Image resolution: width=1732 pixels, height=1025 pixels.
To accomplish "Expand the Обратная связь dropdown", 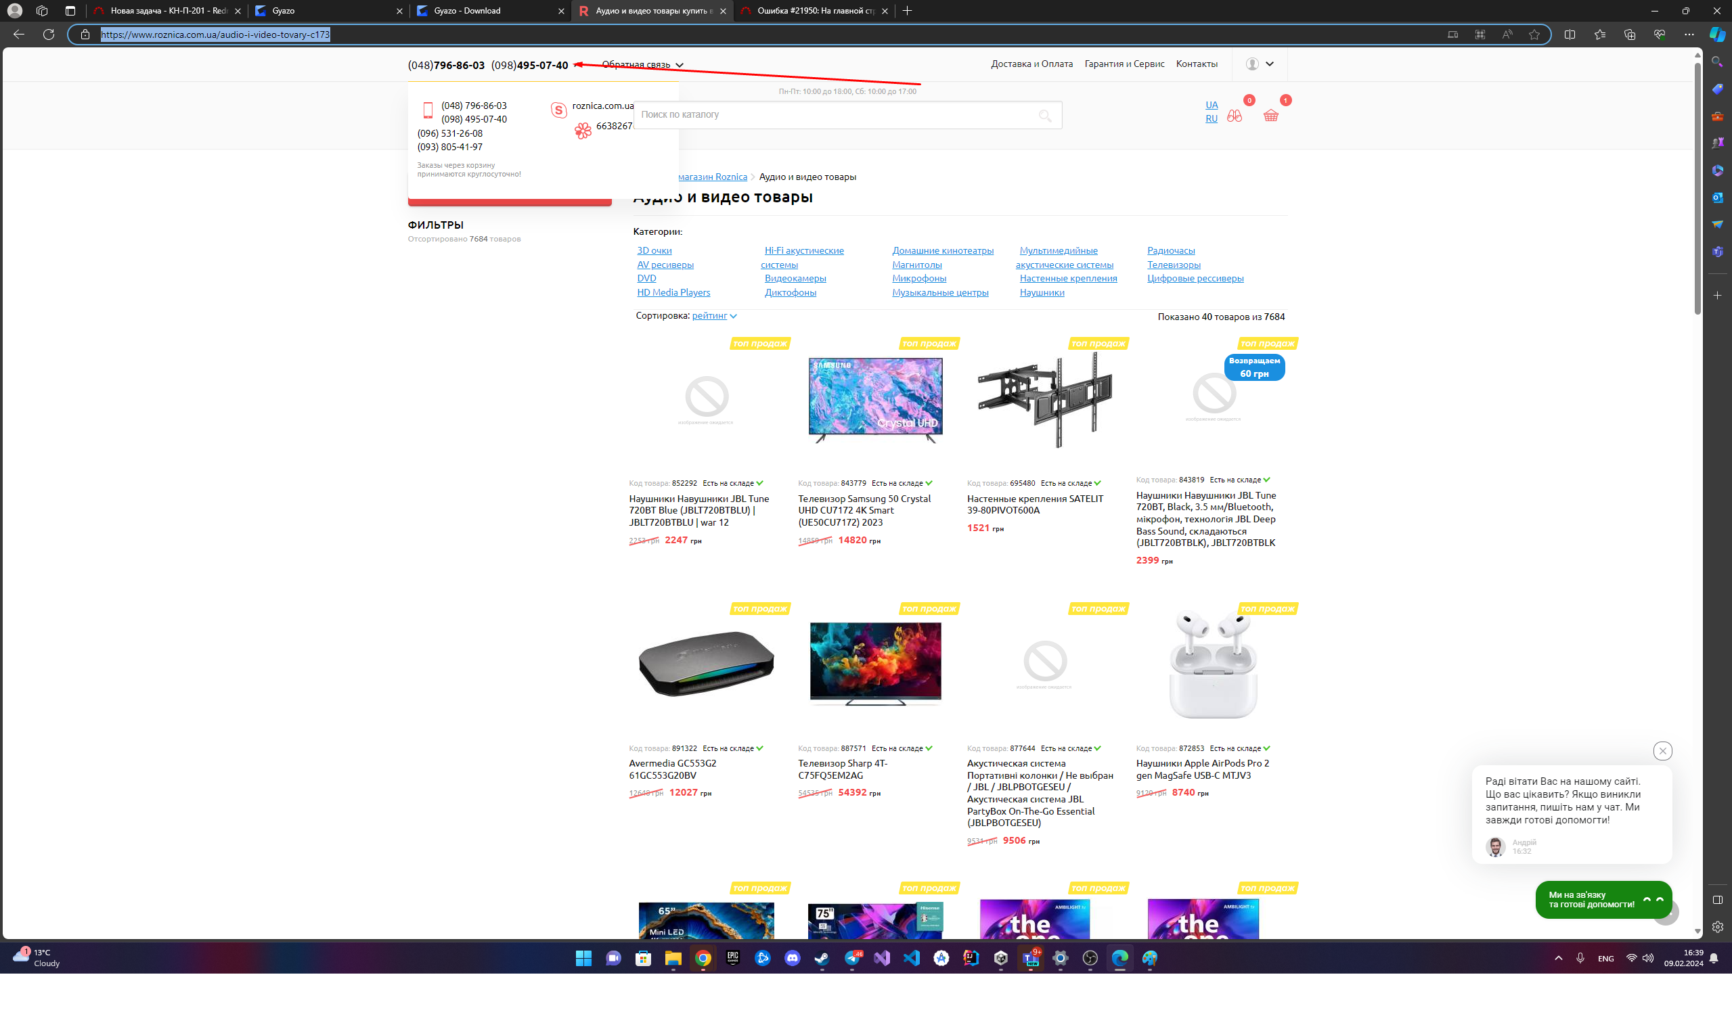I will pyautogui.click(x=642, y=64).
